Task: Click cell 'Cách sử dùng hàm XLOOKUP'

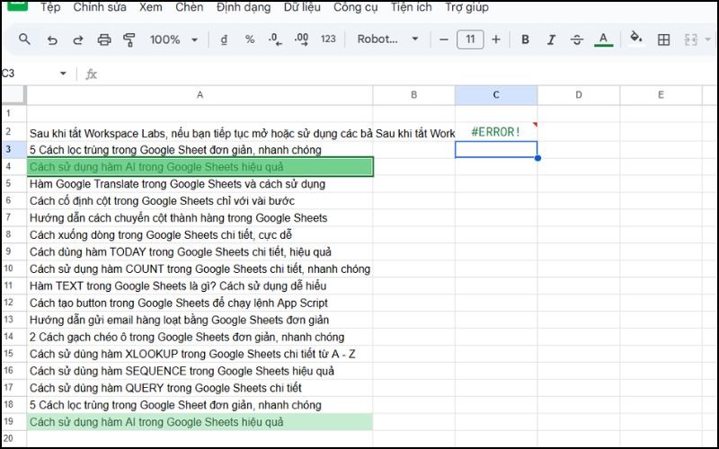Action: point(200,354)
